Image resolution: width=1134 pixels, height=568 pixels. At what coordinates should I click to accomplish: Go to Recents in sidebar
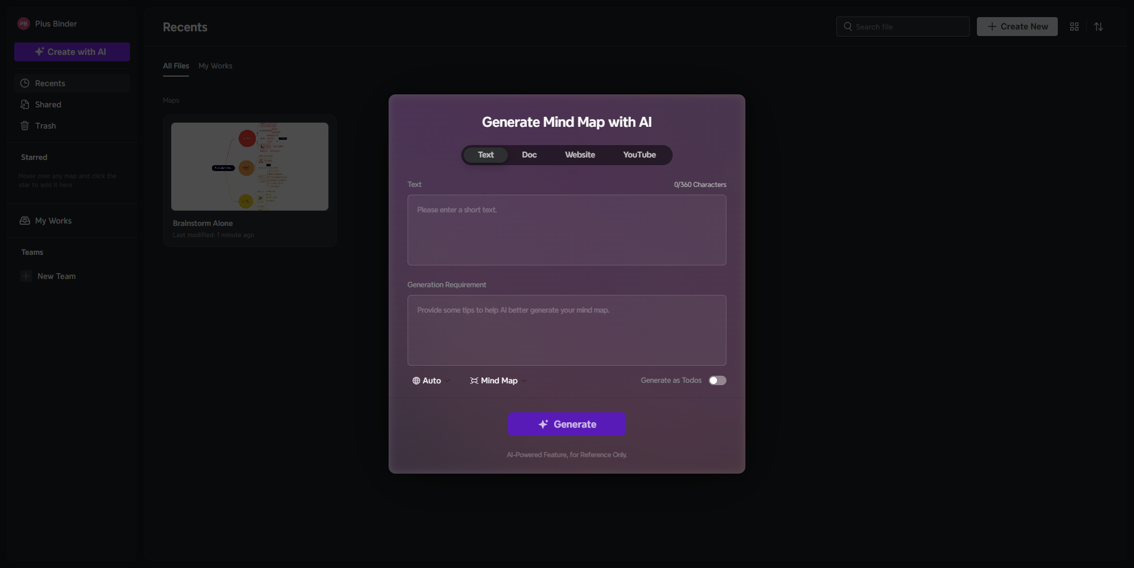[x=50, y=83]
